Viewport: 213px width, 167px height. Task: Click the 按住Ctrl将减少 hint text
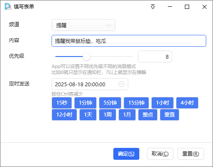coord(67,94)
